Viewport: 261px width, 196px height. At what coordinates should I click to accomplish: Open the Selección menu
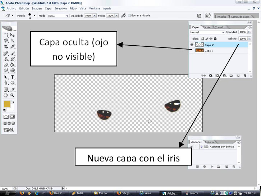coord(60,8)
